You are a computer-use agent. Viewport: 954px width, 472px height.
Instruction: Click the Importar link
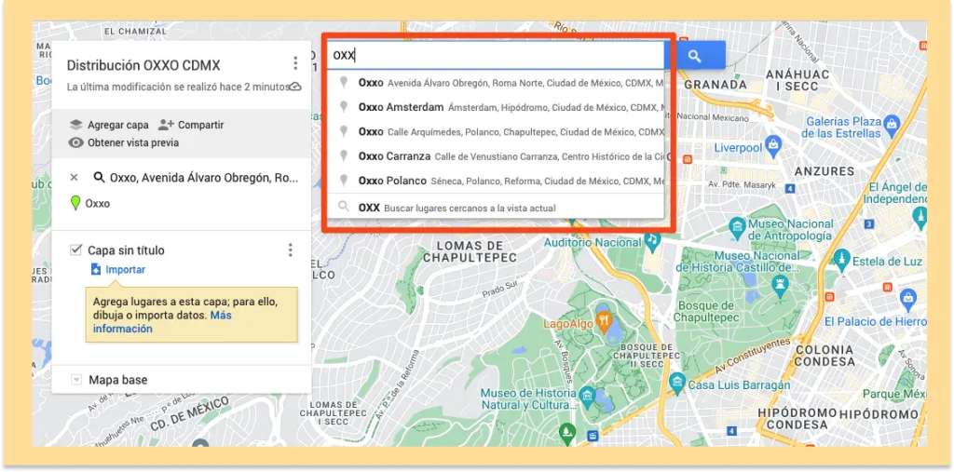125,270
